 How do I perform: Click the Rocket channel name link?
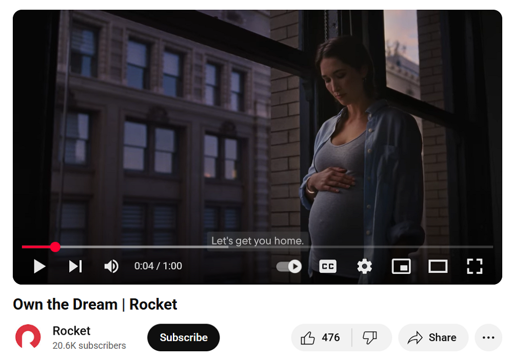point(71,331)
